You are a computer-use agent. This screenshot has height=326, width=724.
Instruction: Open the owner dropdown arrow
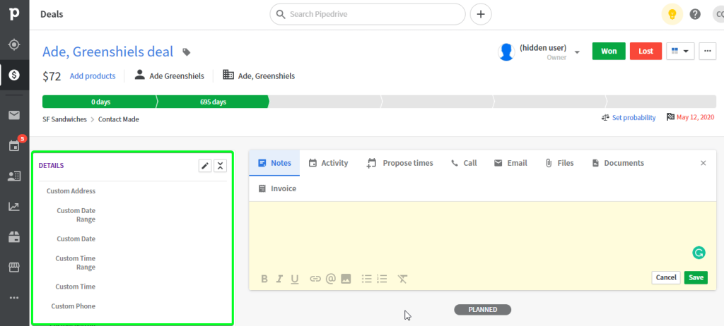[x=577, y=52]
